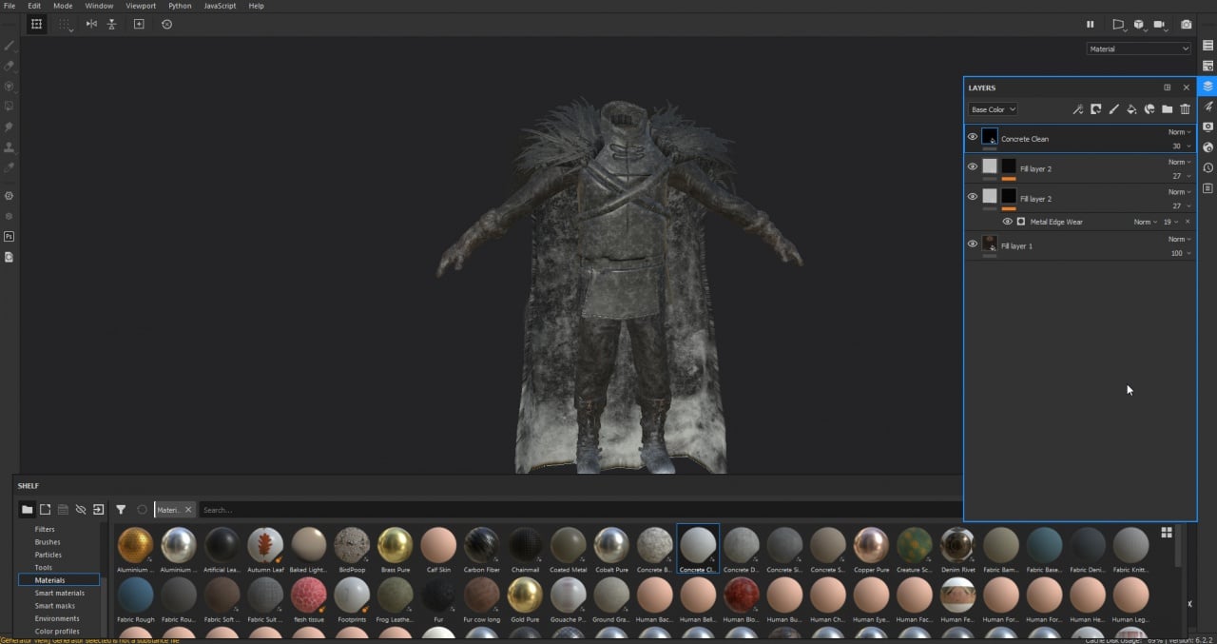This screenshot has height=644, width=1217.
Task: Delete layer using the trash icon
Action: (x=1185, y=109)
